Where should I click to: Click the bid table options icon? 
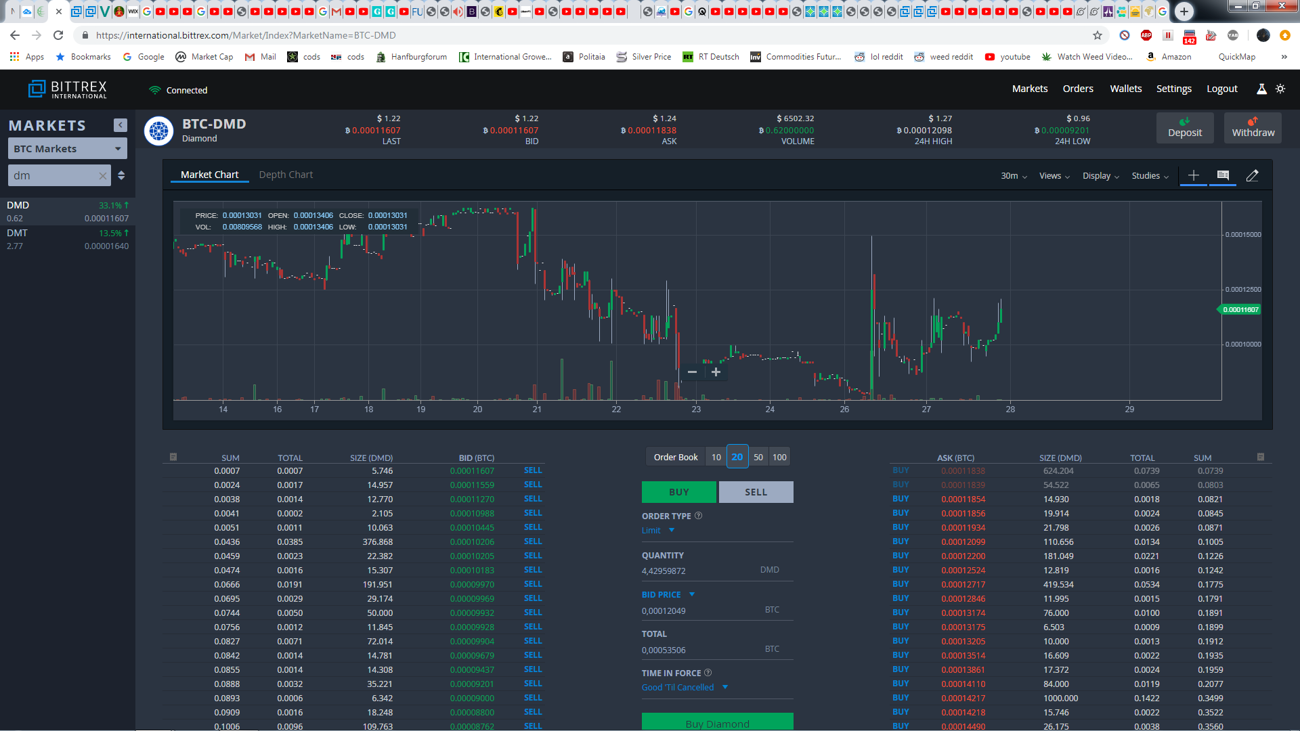(173, 457)
